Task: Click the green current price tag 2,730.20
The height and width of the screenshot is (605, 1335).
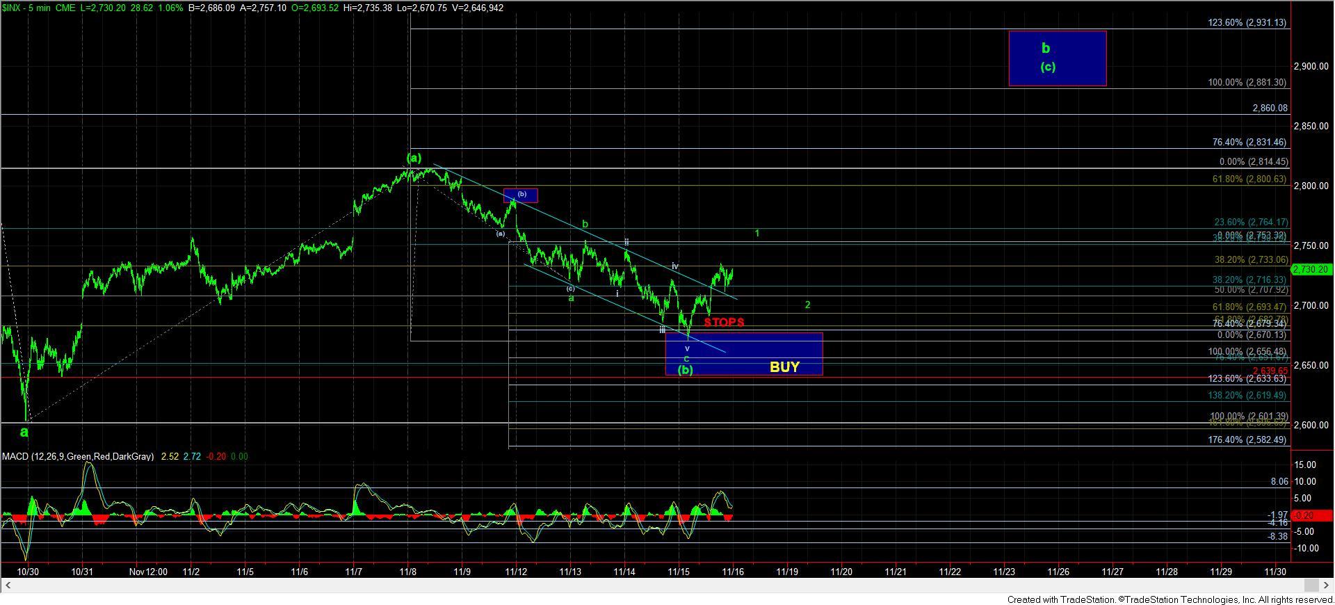Action: (1311, 269)
